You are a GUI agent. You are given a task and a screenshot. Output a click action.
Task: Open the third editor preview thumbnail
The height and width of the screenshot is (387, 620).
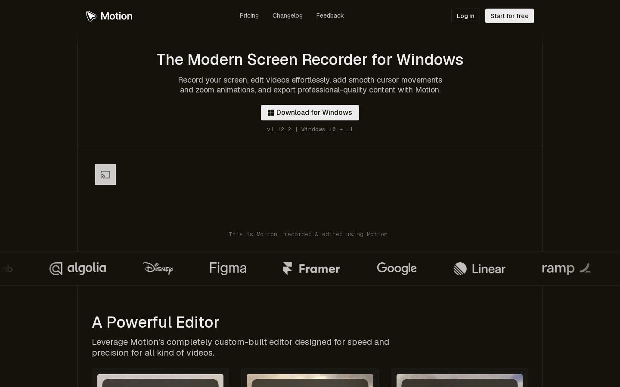pos(459,381)
